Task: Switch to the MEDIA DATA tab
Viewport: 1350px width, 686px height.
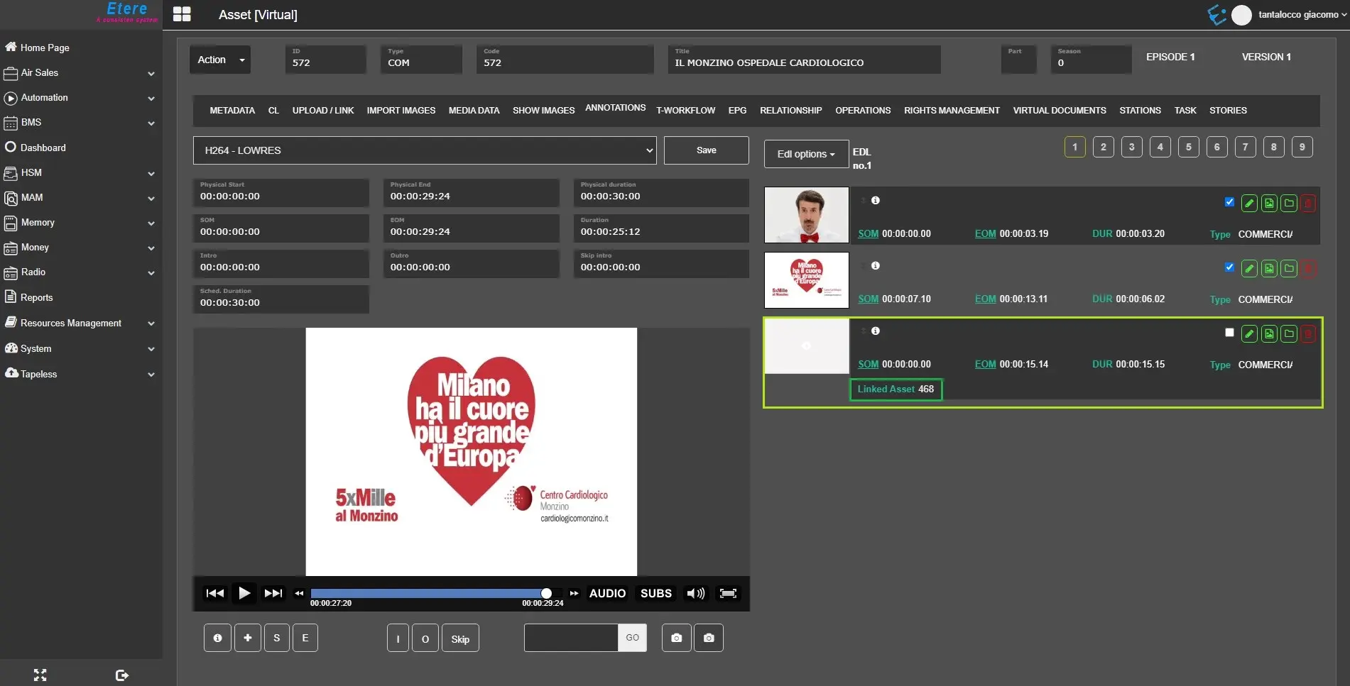Action: [474, 111]
